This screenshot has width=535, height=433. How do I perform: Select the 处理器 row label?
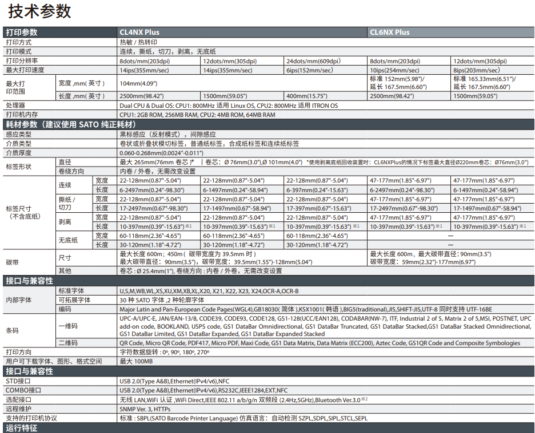[x=15, y=106]
